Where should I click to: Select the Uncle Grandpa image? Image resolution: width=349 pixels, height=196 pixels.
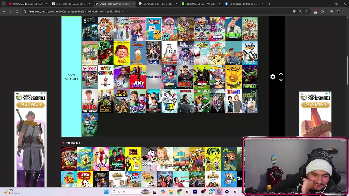[106, 77]
